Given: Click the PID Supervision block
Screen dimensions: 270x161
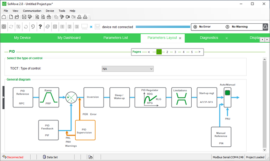Looking at the screenshot, I should [85, 130].
